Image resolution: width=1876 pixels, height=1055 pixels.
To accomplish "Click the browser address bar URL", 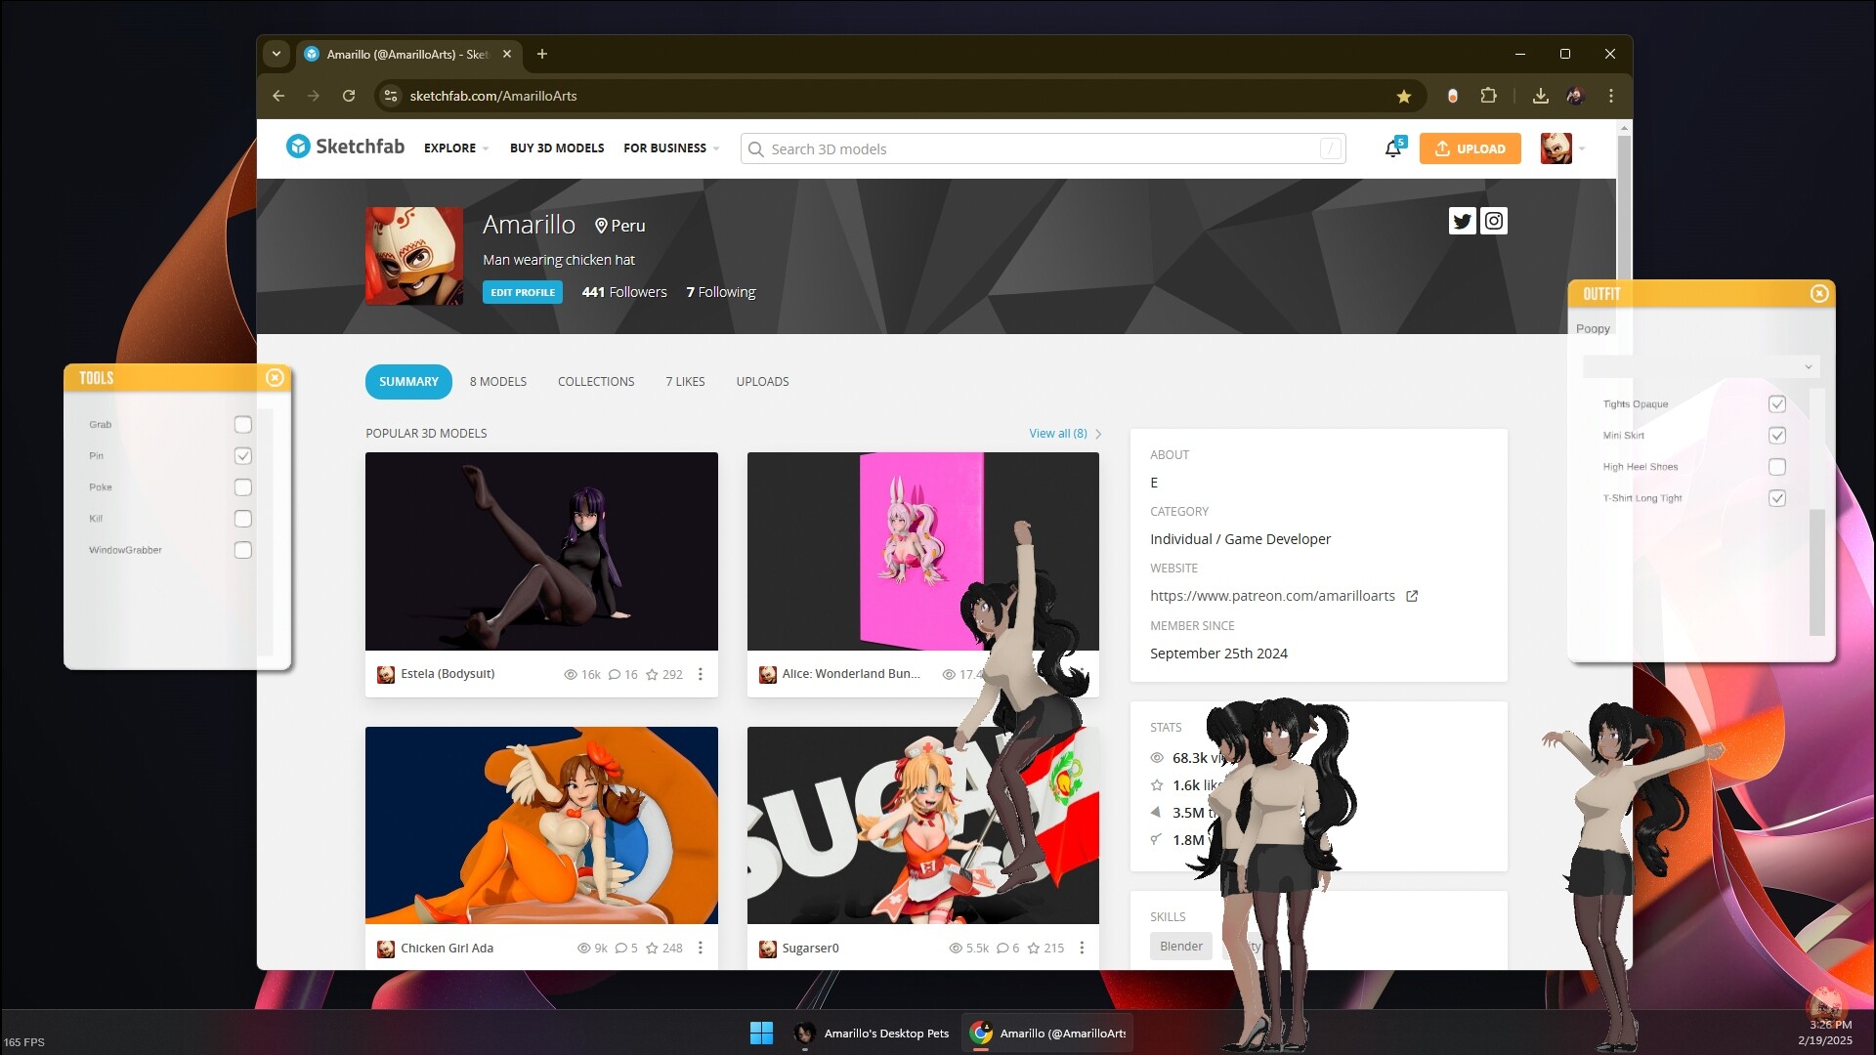I will point(493,96).
